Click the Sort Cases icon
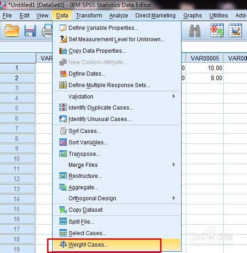This screenshot has height=253, width=247. pos(63,131)
